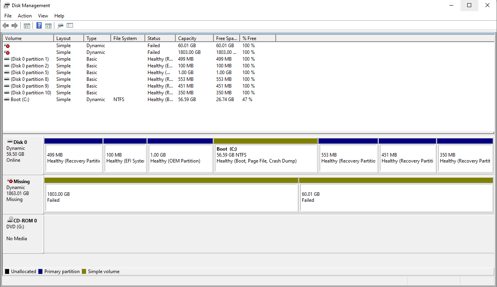Click the blue Primary partition legend swatch
The width and height of the screenshot is (497, 287).
[x=40, y=272]
